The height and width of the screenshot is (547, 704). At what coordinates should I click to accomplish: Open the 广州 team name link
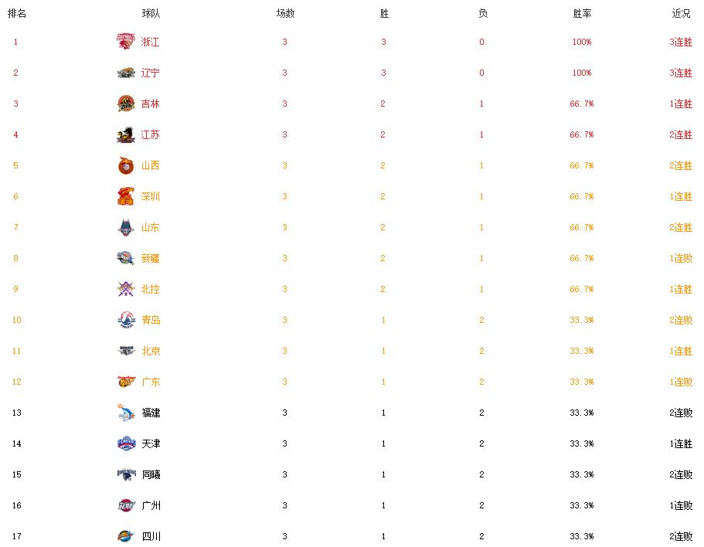tap(151, 506)
